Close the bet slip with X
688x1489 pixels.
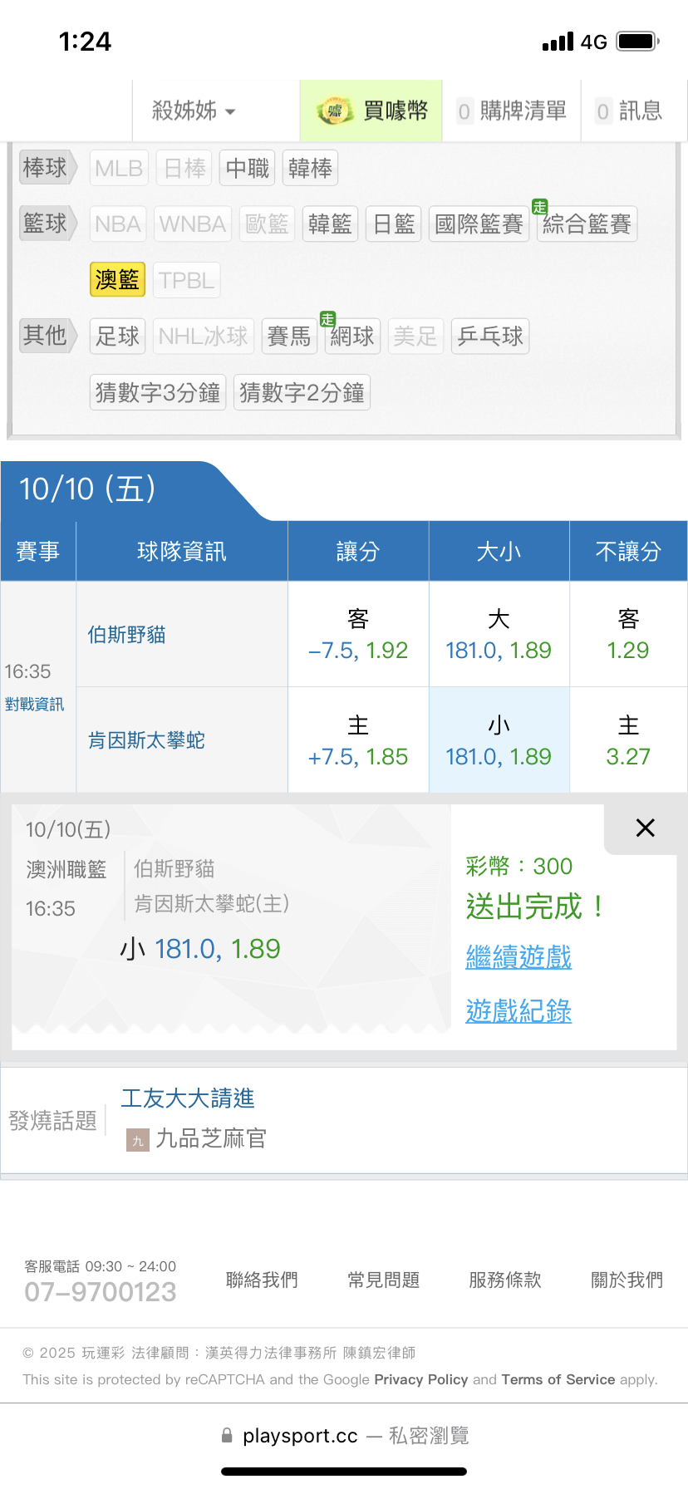[645, 828]
